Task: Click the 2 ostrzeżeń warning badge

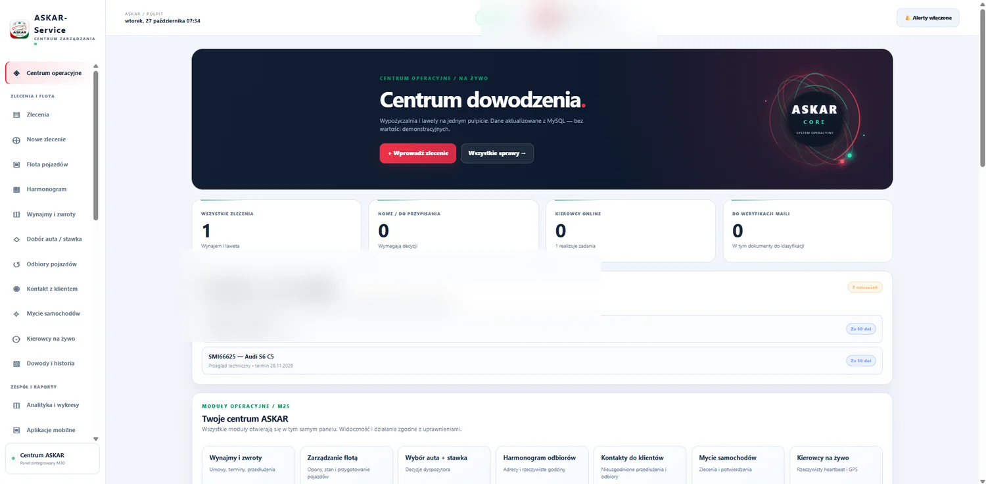Action: point(865,287)
